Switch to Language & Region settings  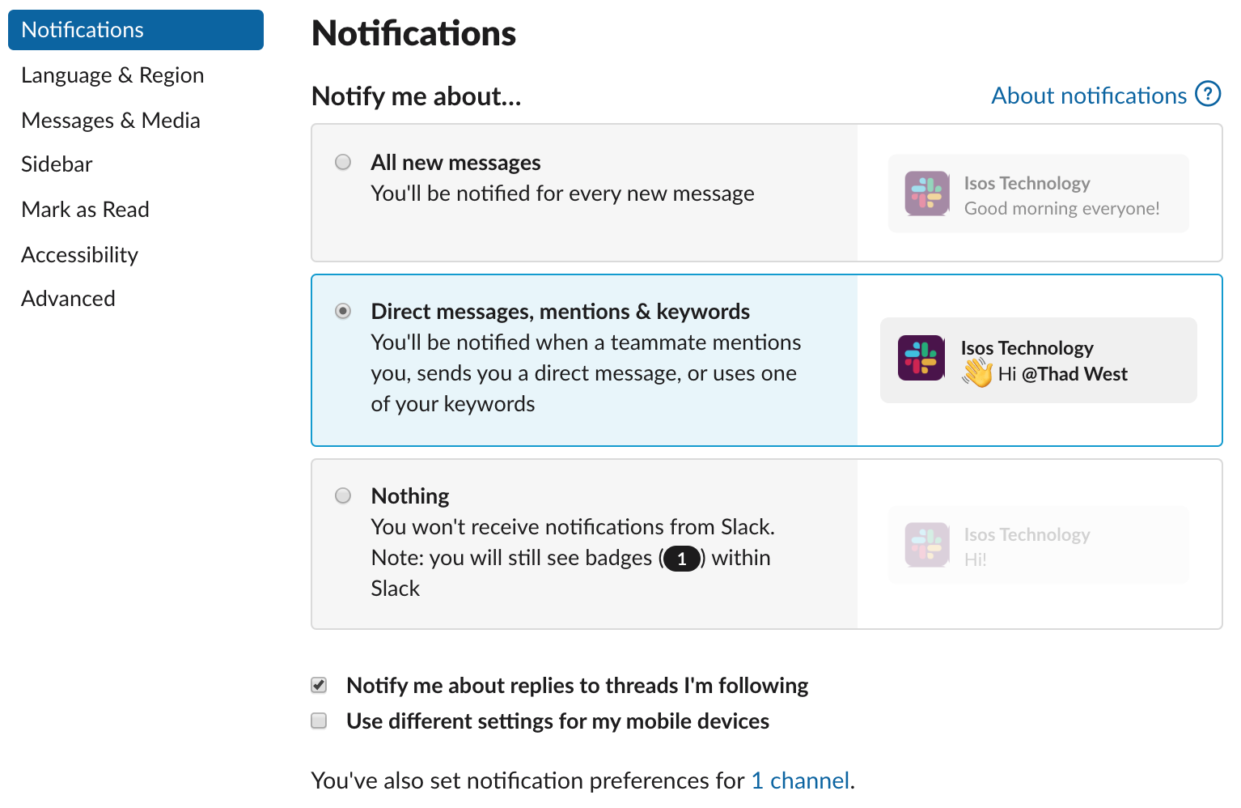coord(112,75)
